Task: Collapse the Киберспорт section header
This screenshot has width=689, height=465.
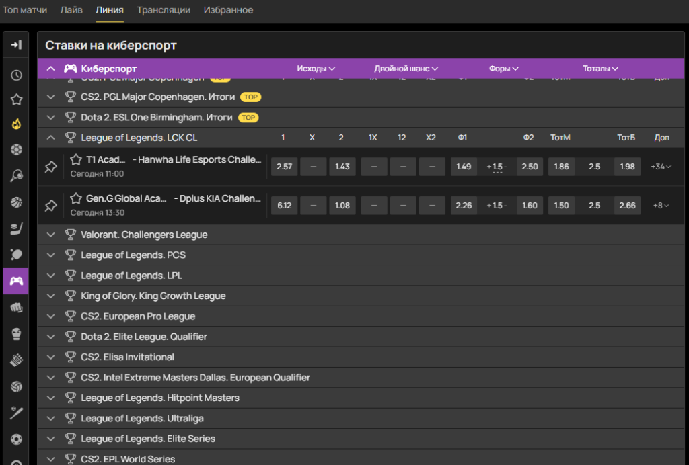Action: [51, 69]
